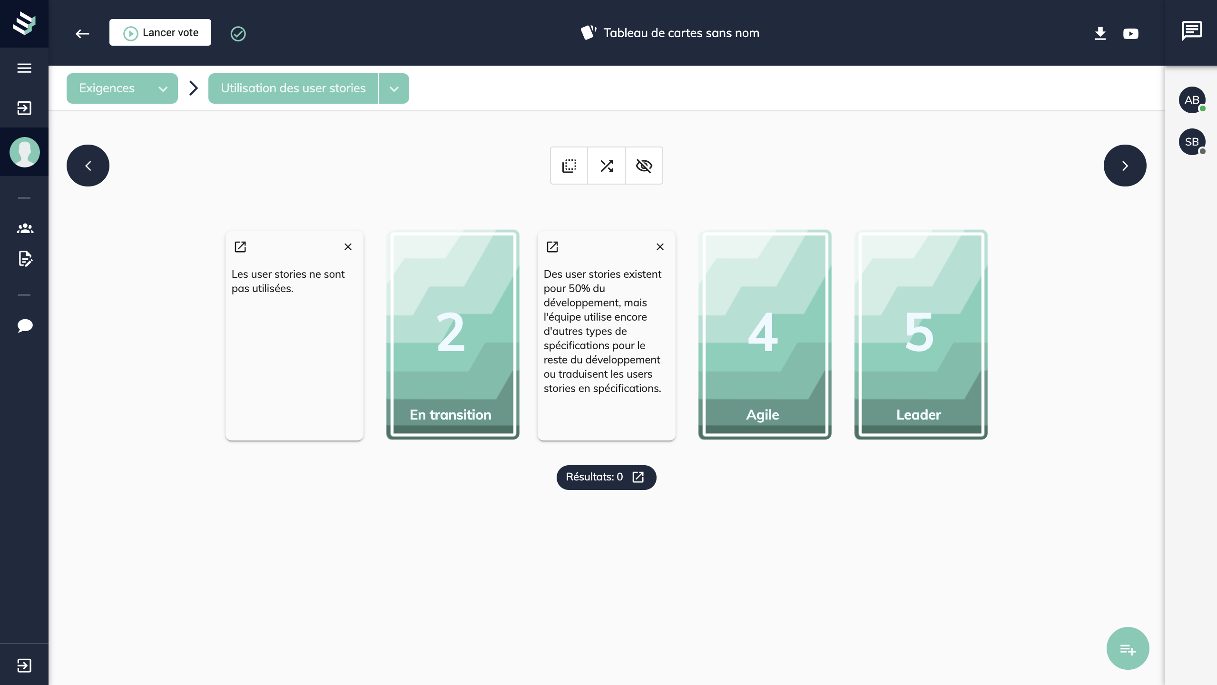Close the 'Des user stories existent' card
This screenshot has height=685, width=1217.
pos(660,246)
